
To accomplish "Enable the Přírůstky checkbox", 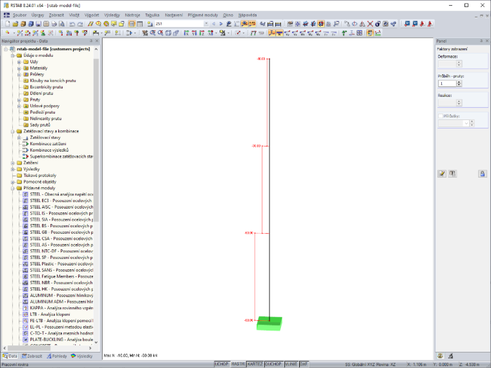I will (440, 116).
